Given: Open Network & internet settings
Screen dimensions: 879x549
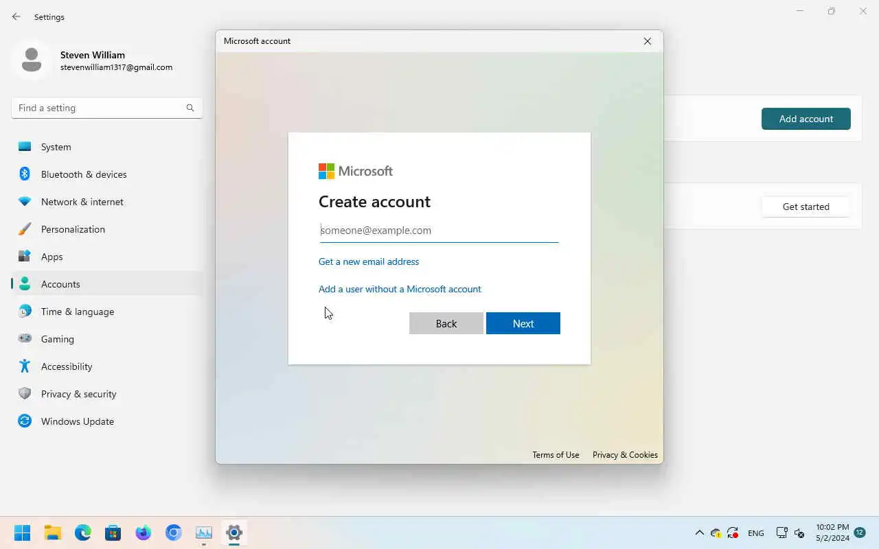Looking at the screenshot, I should [106, 202].
